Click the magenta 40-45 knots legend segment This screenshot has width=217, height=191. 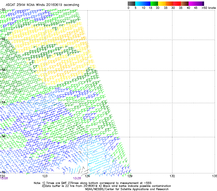pyautogui.click(x=192, y=4)
